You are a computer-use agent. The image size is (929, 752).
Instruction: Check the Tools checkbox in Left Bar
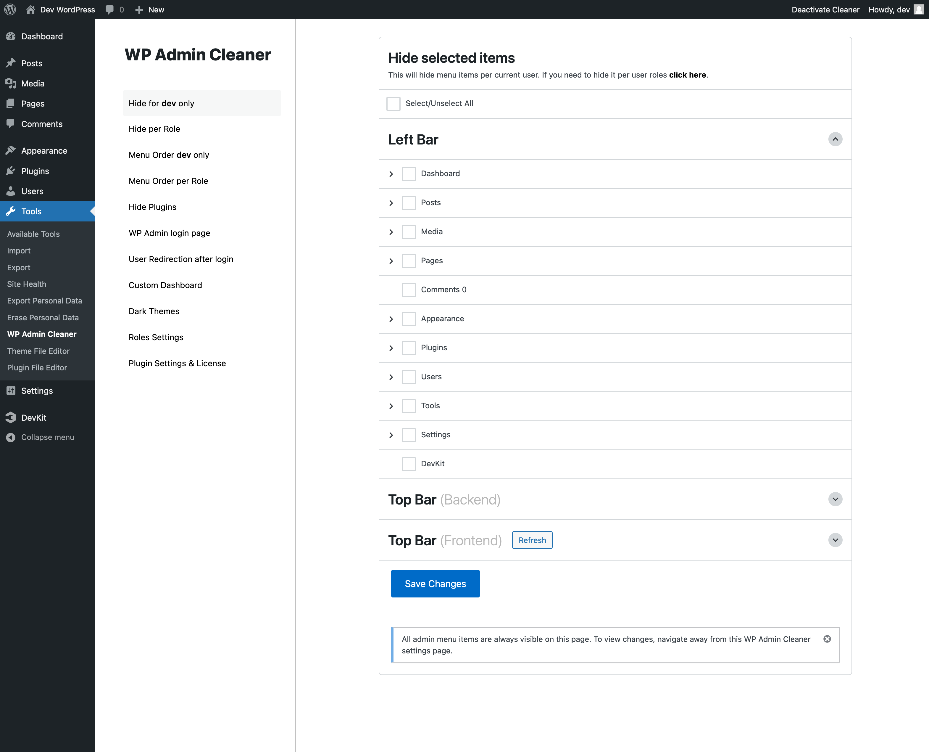click(409, 406)
